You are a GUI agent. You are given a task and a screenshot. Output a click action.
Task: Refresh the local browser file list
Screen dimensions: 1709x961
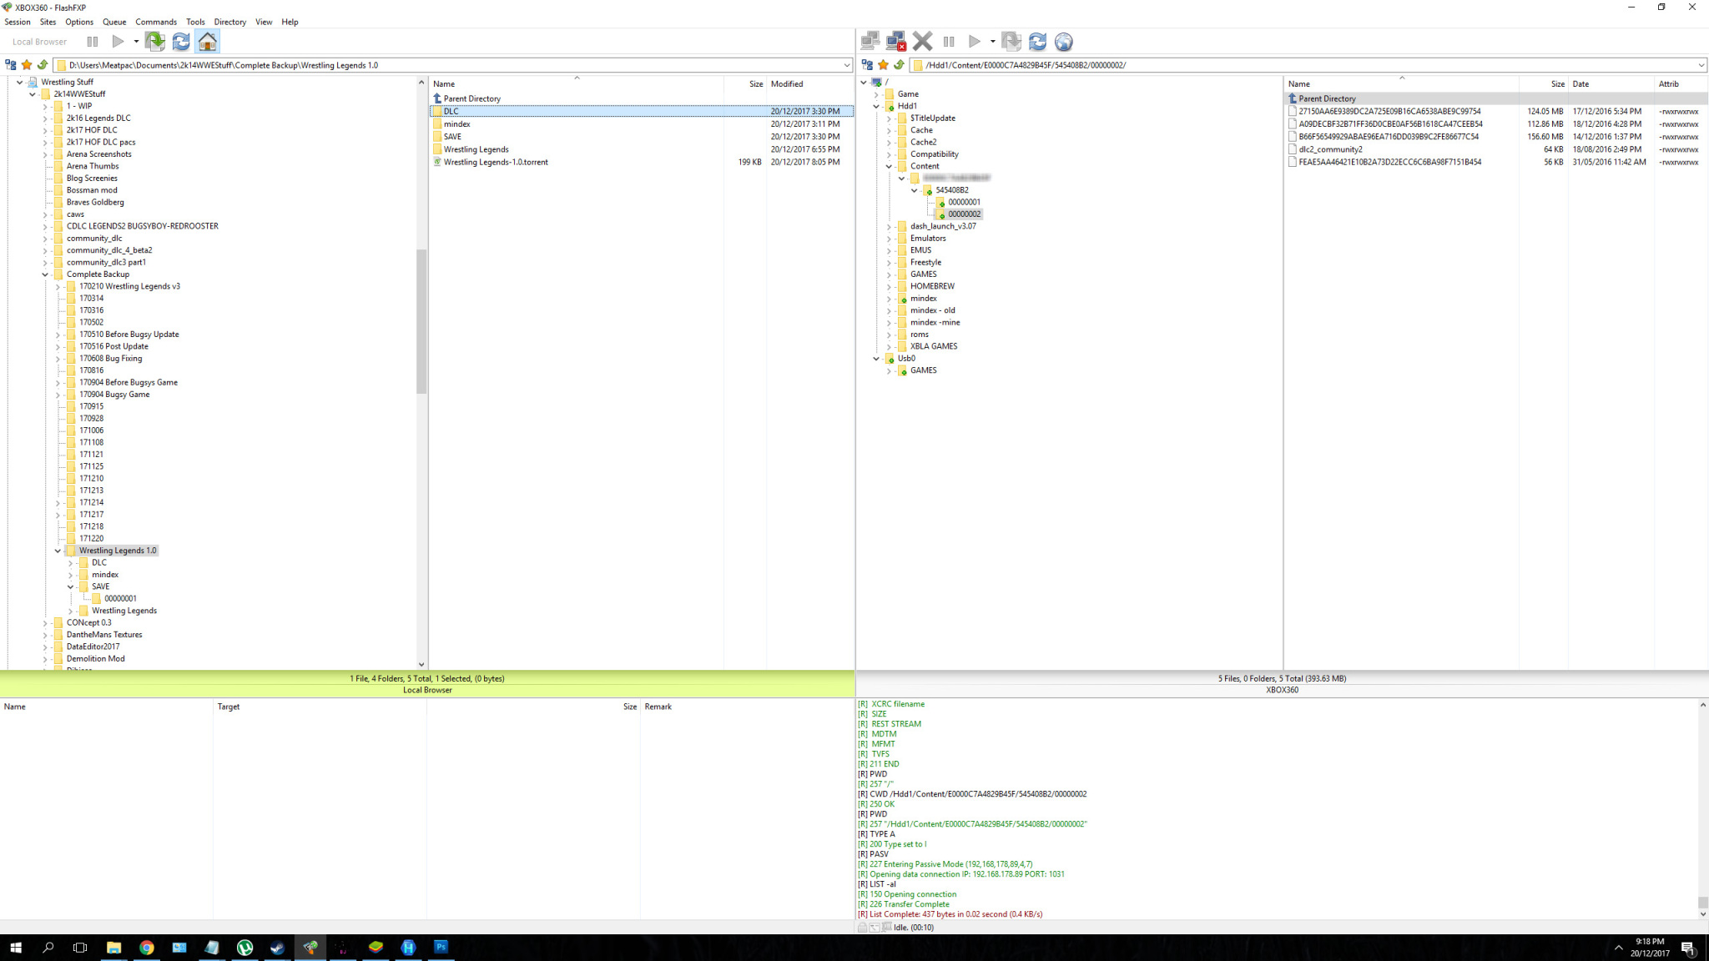tap(180, 42)
